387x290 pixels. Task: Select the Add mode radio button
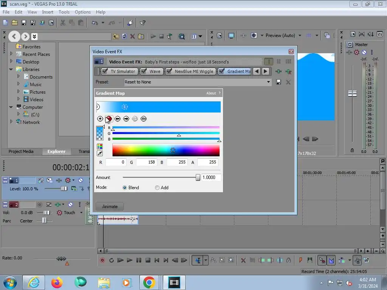(157, 188)
